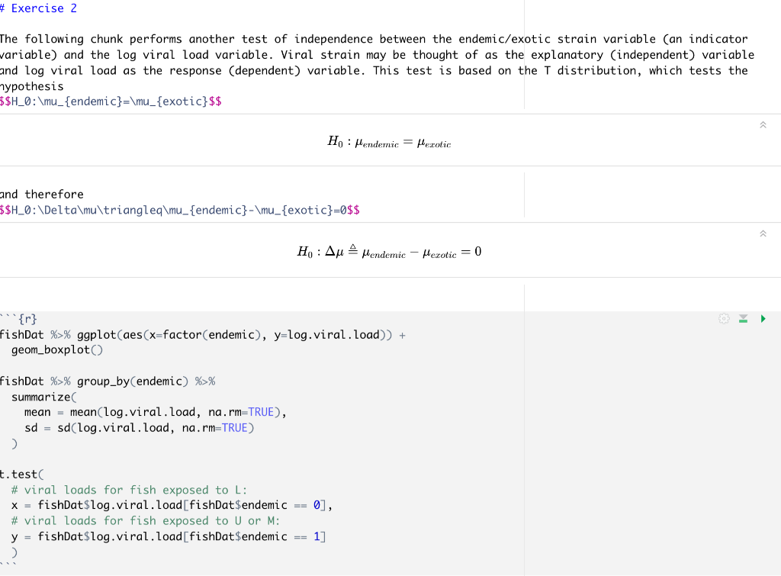
Task: Collapse the Delta mu equation preview
Action: (763, 234)
